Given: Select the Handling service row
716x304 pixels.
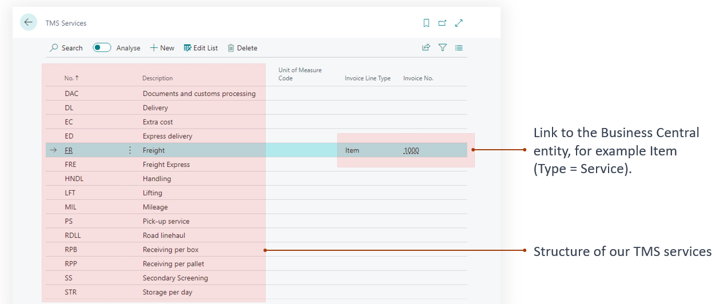Looking at the screenshot, I should point(157,179).
